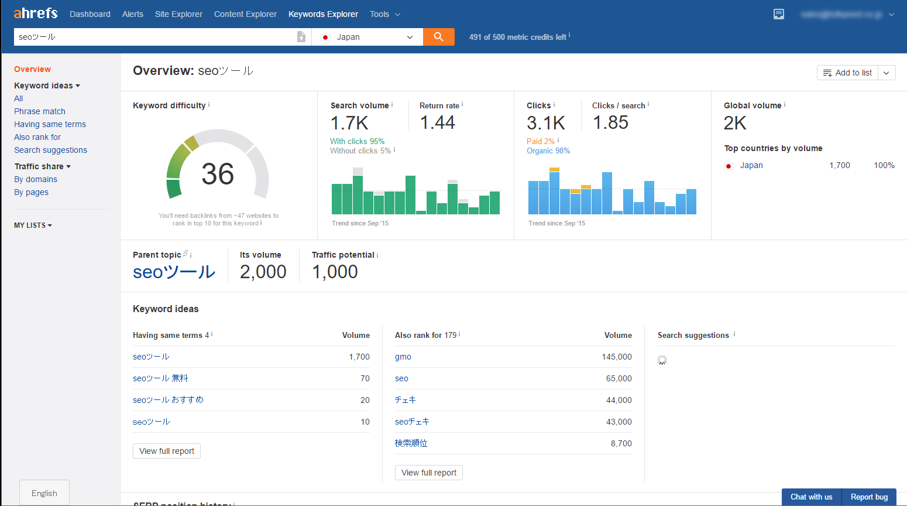
Task: Click info icon next to Search volume
Action: tap(392, 105)
